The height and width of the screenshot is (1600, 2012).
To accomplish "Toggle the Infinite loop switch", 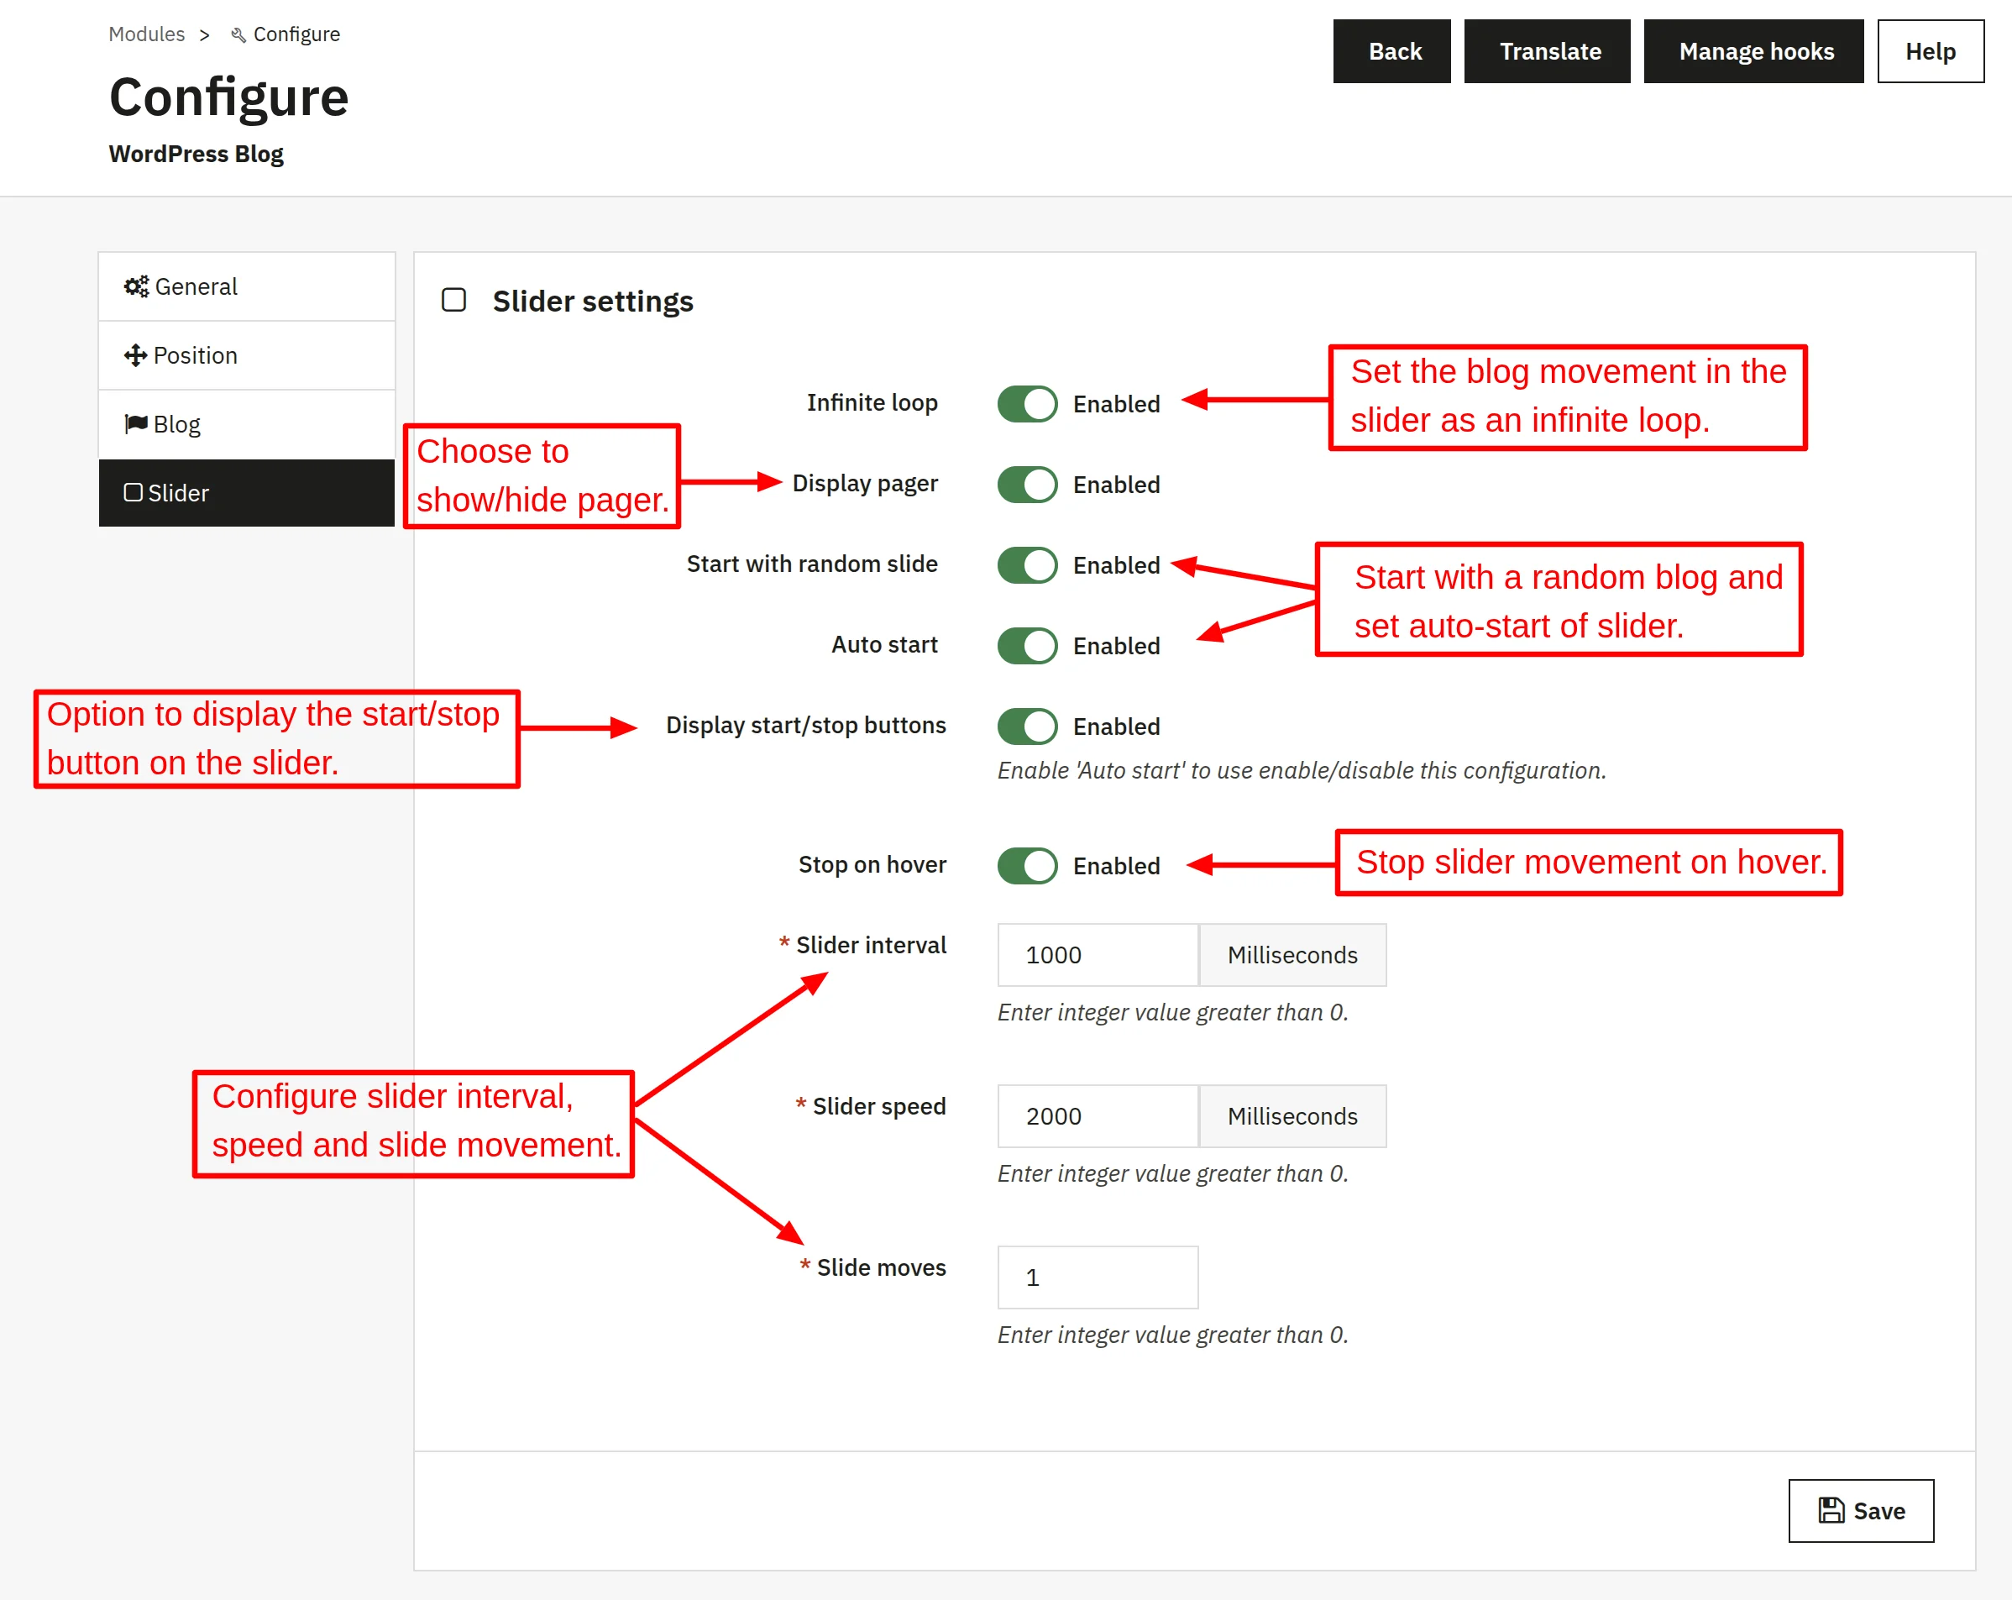I will click(x=1026, y=403).
